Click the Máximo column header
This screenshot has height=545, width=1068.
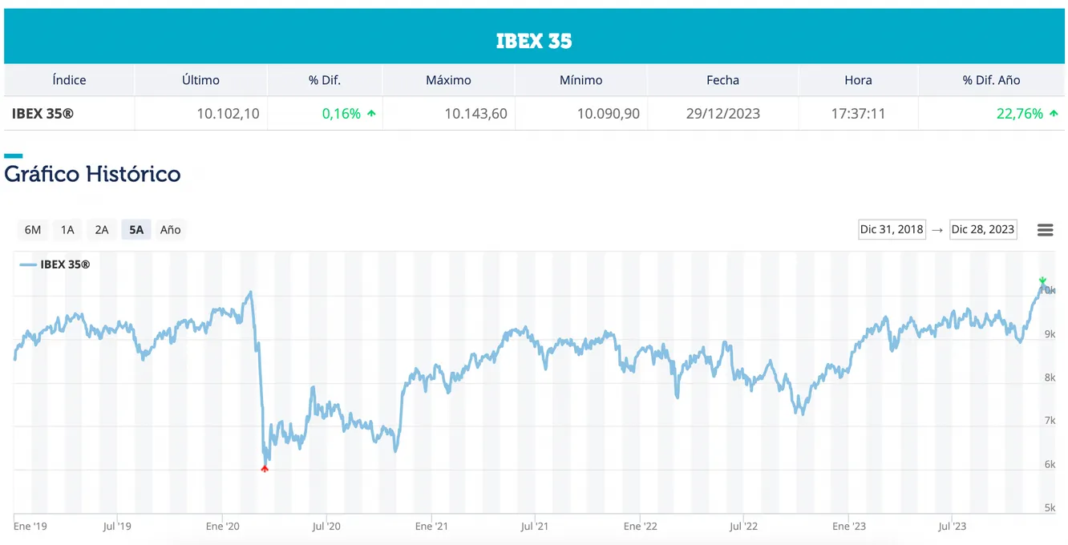pos(448,80)
